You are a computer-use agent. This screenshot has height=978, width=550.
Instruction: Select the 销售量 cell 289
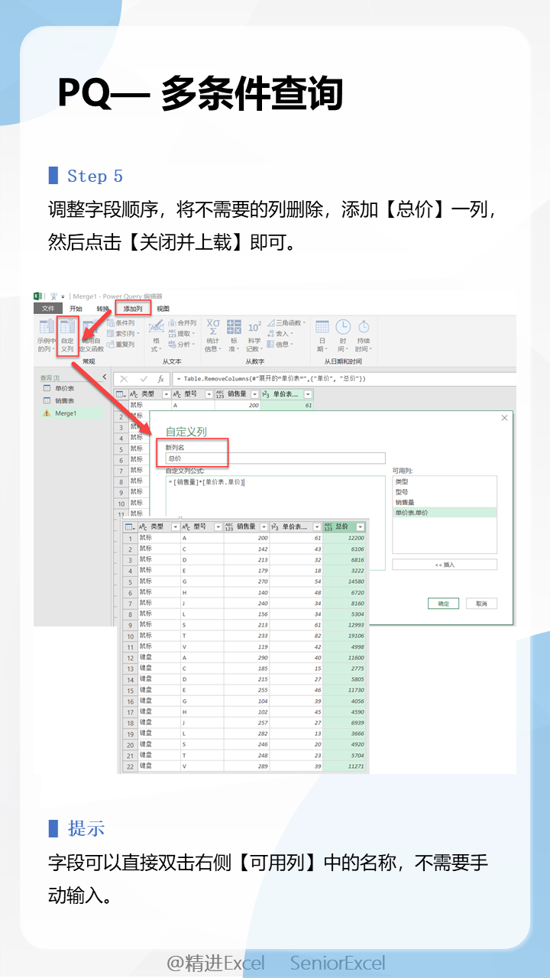[x=247, y=766]
